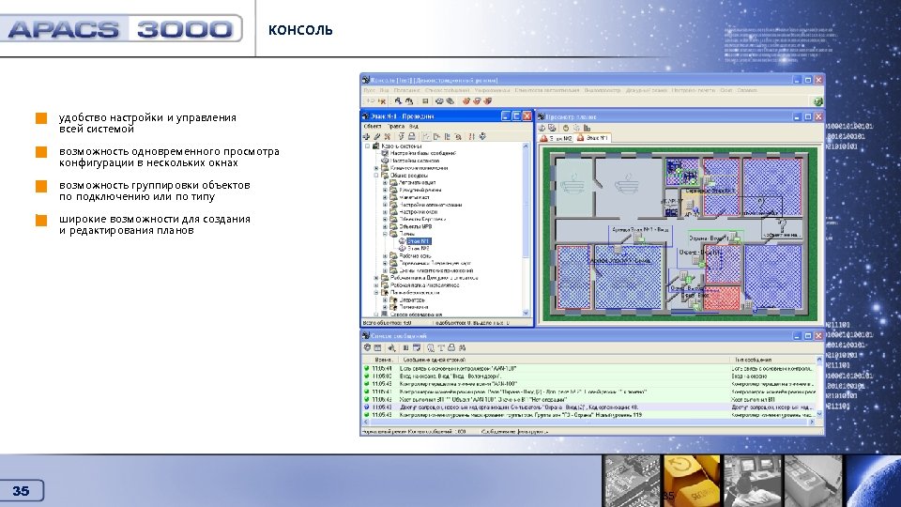
Task: Click the message list vertical scrollbar down arrow
Action: (x=819, y=414)
